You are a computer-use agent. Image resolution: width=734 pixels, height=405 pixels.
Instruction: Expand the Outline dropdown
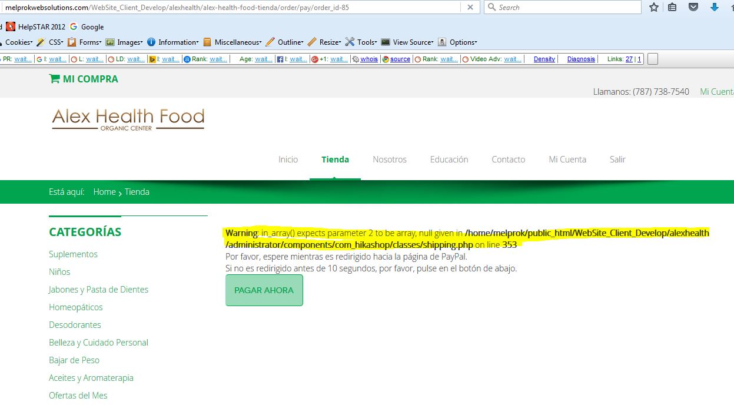pyautogui.click(x=285, y=42)
